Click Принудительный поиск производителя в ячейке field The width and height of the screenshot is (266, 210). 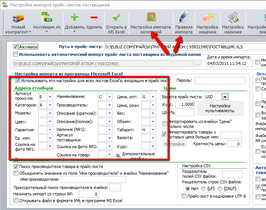tap(115, 187)
